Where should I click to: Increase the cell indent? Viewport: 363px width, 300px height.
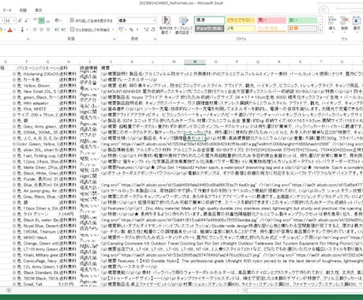[63, 30]
